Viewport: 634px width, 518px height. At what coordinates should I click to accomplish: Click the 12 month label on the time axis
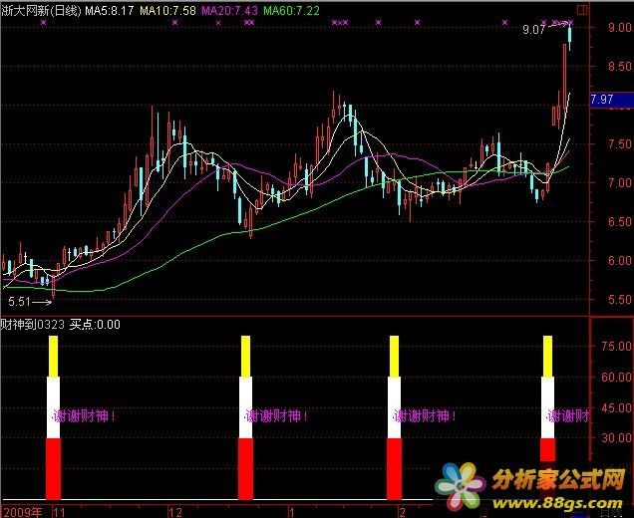(175, 512)
